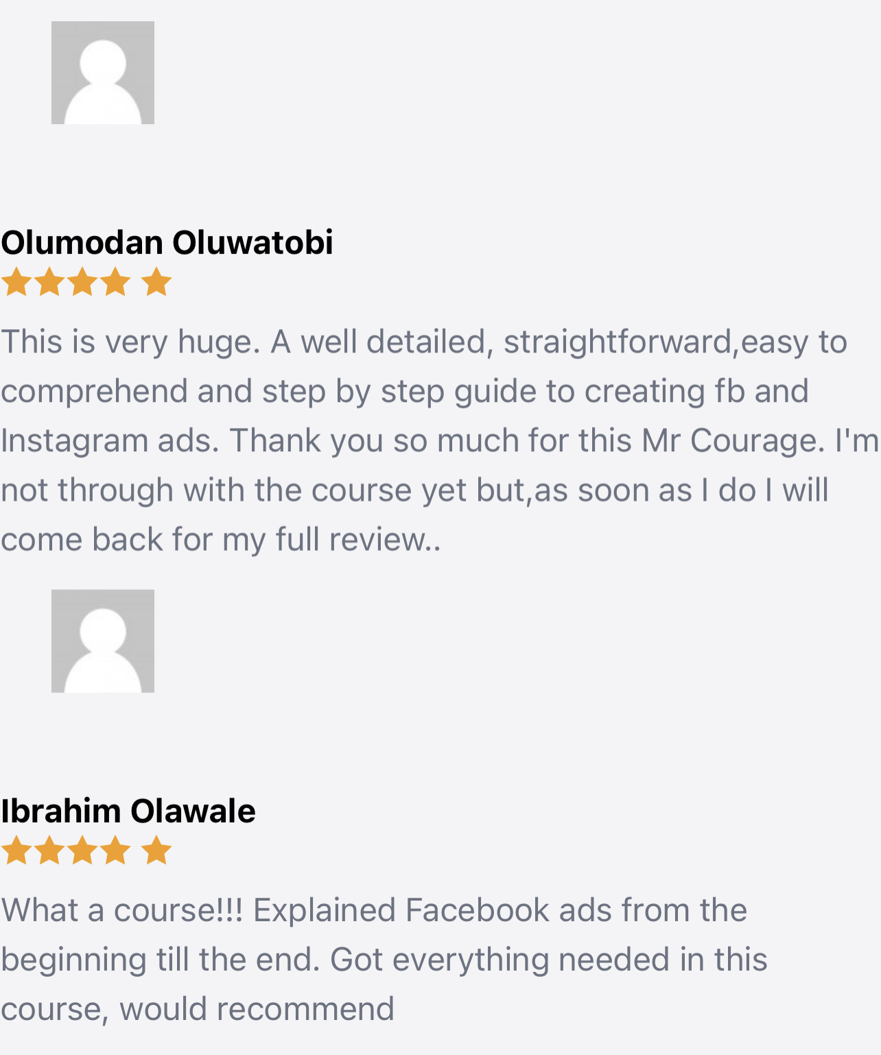
Task: Click the "What a course!!!" opening phrase
Action: [122, 910]
